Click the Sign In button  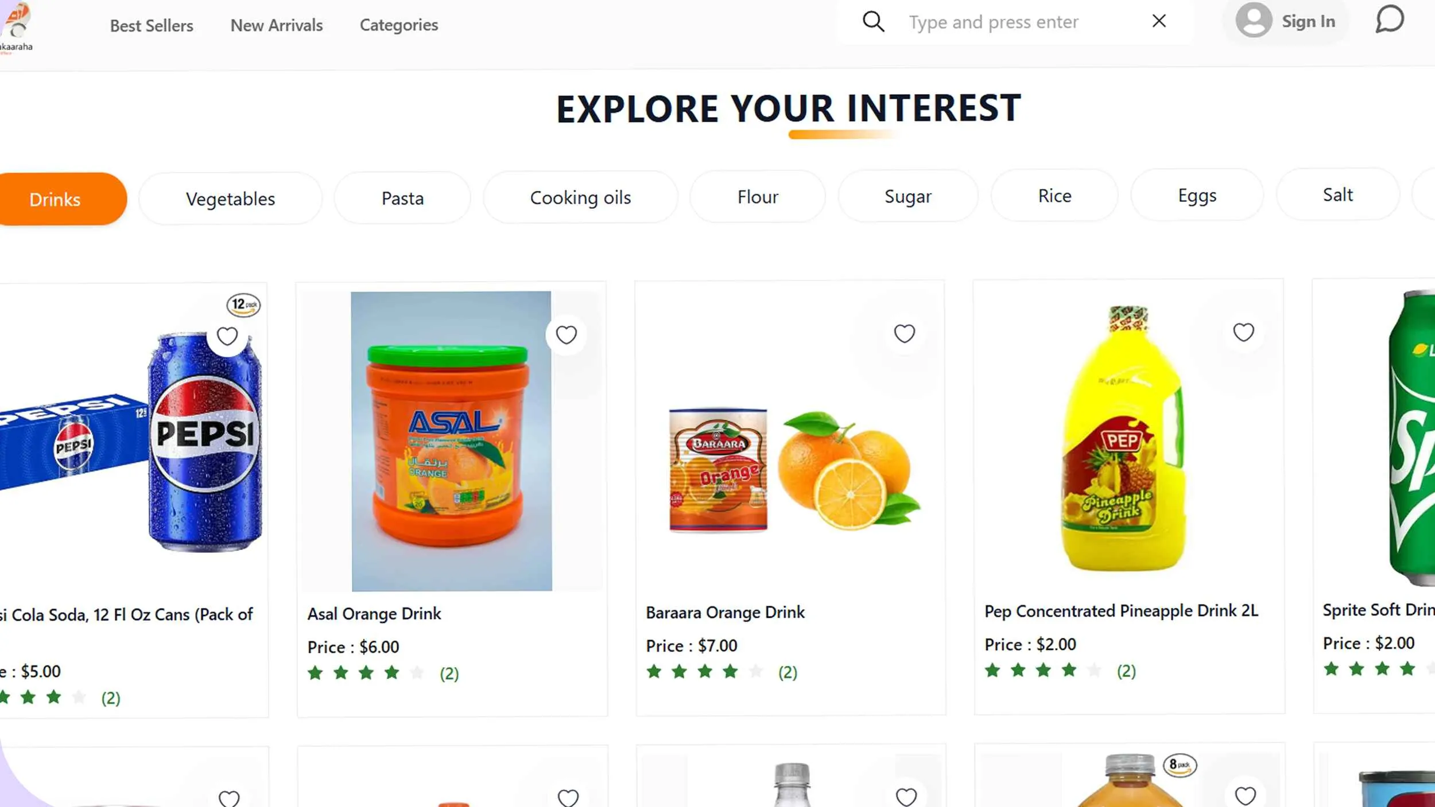point(1308,21)
